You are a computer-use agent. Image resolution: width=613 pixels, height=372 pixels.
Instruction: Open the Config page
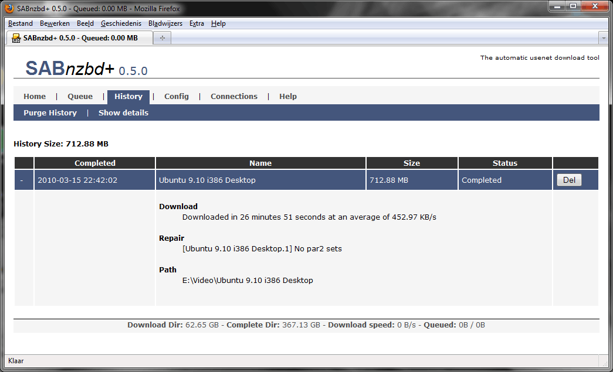pyautogui.click(x=177, y=97)
